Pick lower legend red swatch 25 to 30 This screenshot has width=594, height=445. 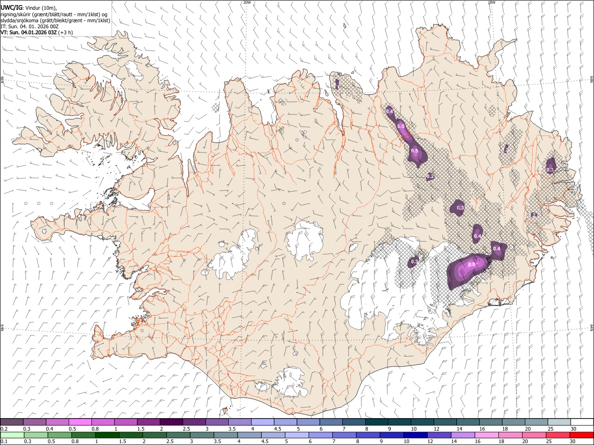[x=557, y=435]
